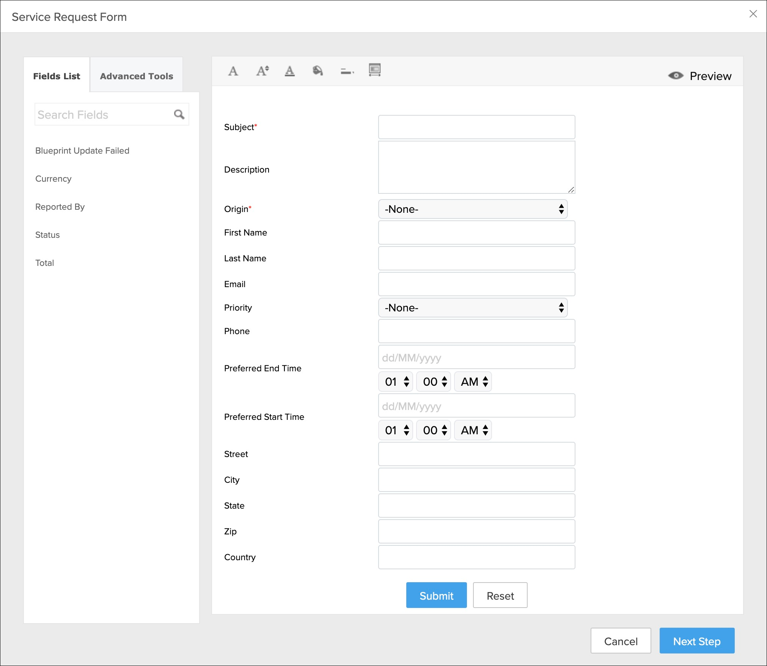
Task: Change the Preferred Start Time hour selector
Action: pos(395,430)
